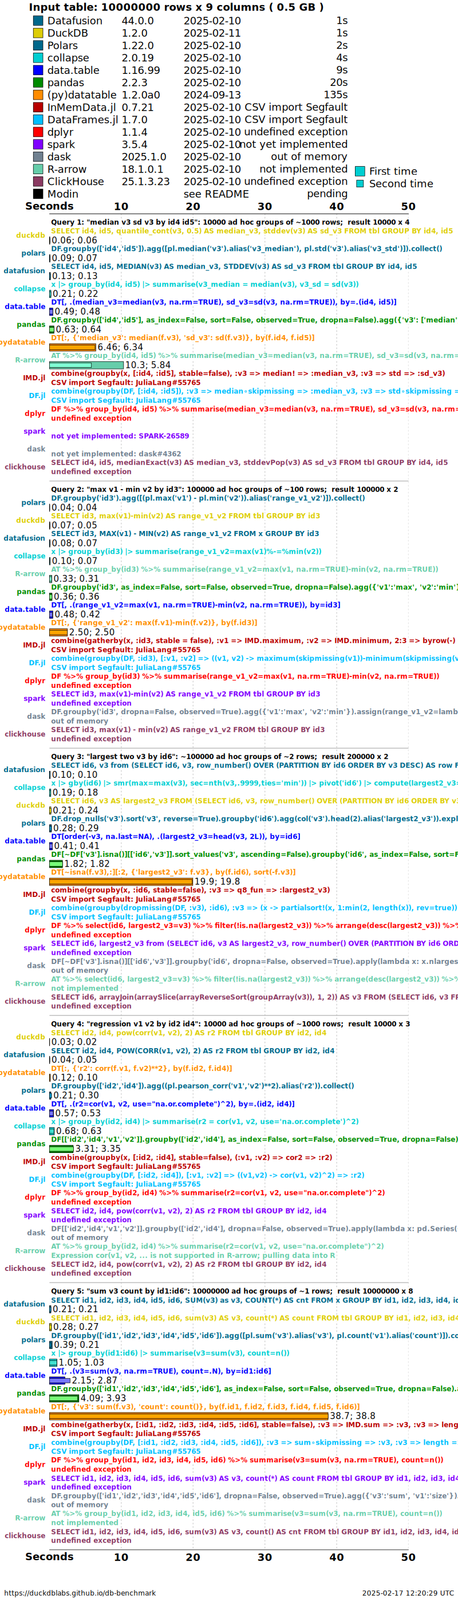
Task: Click the pydatatable bar in Query 5
Action: pos(188,1416)
